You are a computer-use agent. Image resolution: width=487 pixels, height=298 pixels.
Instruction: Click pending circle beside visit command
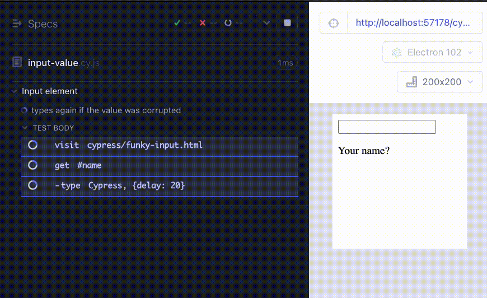(x=32, y=145)
